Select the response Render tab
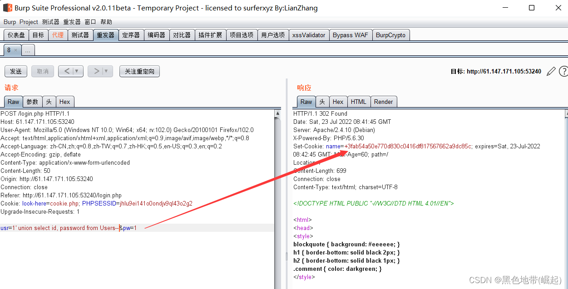The image size is (568, 289). point(384,102)
